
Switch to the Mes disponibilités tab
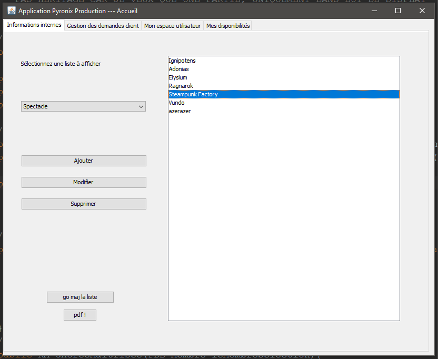coord(227,25)
